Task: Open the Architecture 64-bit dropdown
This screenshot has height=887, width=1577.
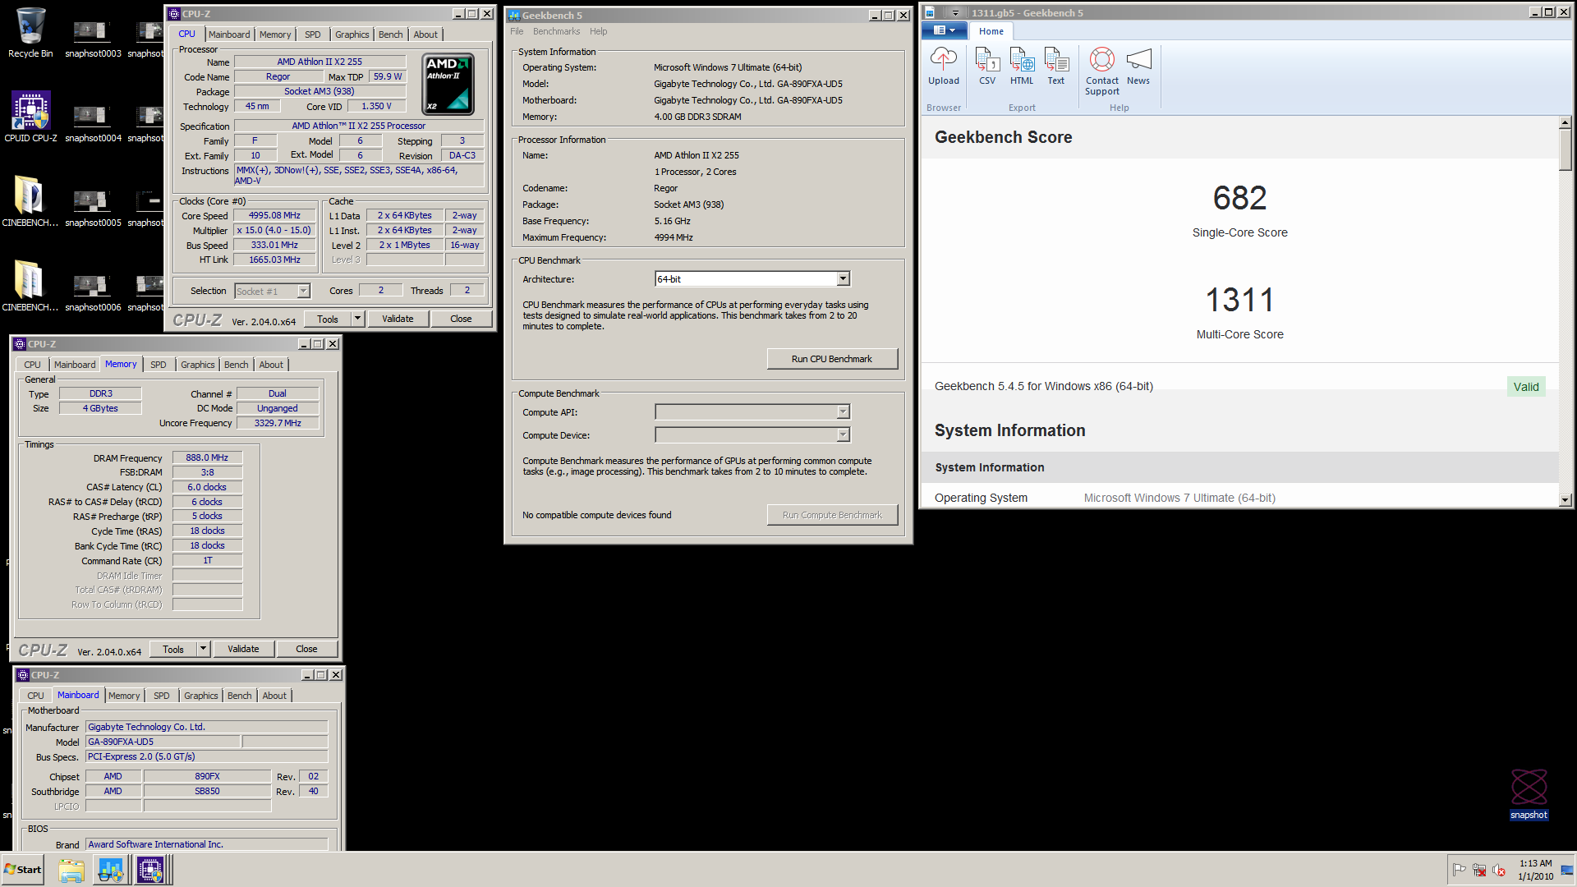Action: (x=843, y=279)
